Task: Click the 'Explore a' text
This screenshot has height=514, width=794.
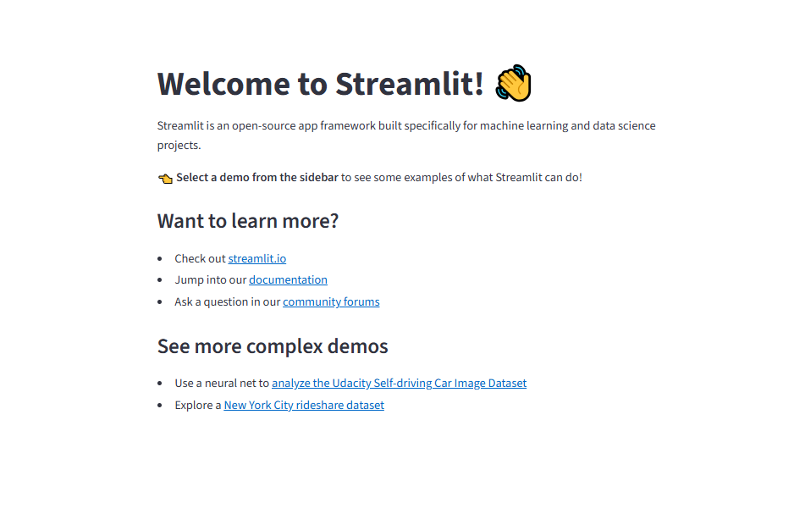Action: click(x=198, y=405)
